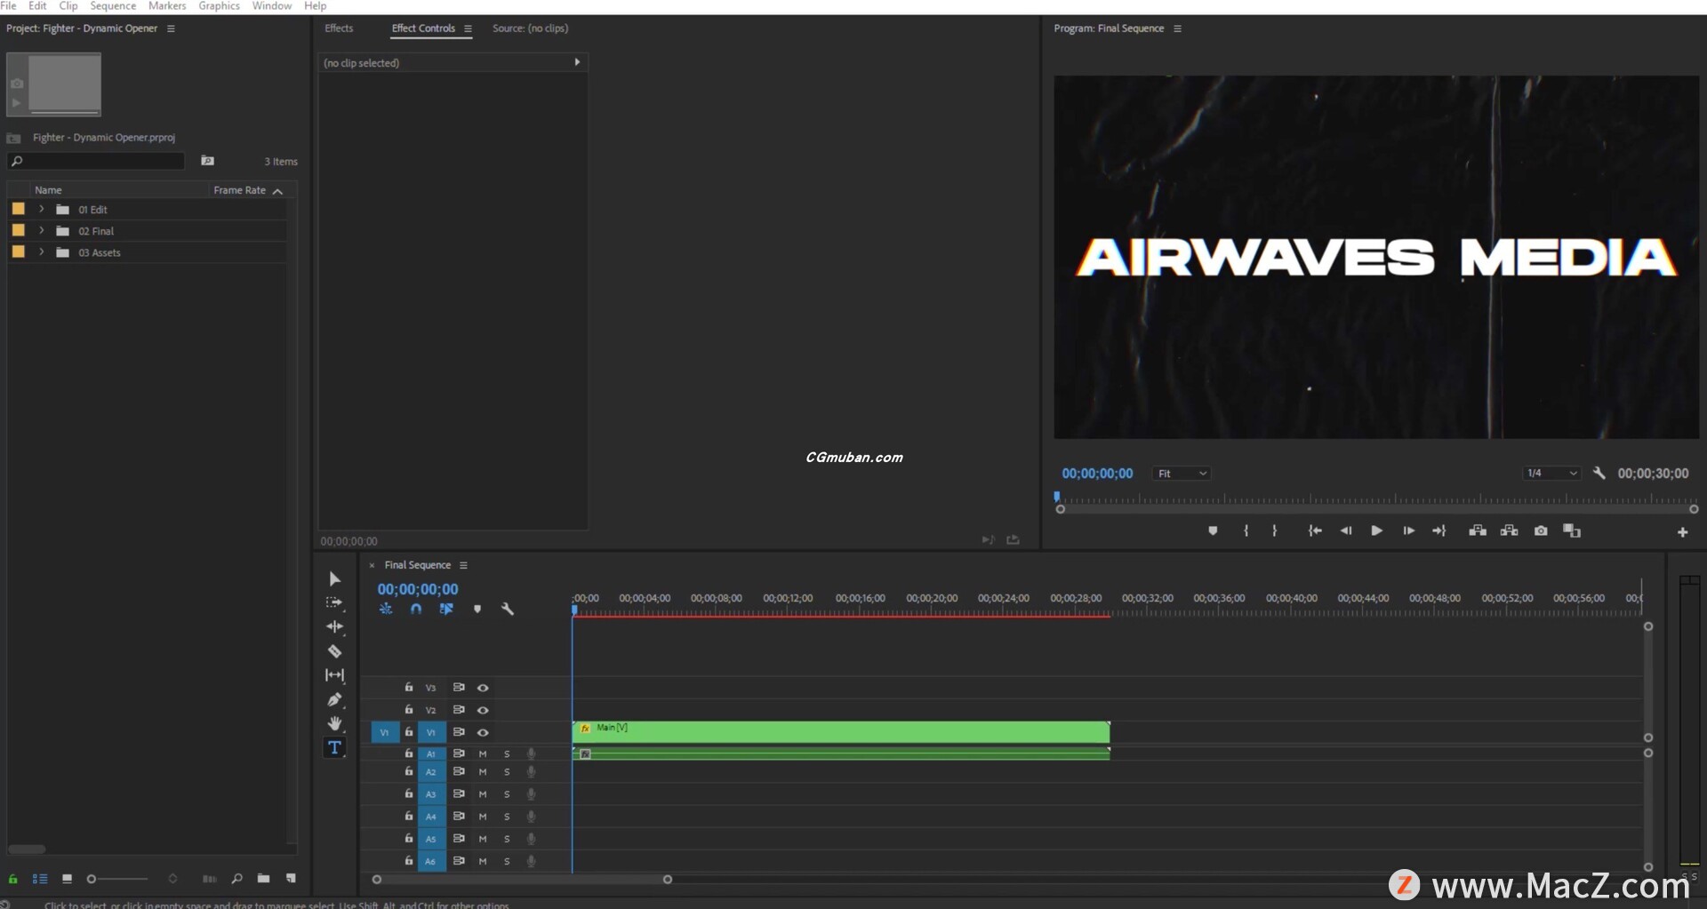Open timeline display settings wrench

point(508,609)
